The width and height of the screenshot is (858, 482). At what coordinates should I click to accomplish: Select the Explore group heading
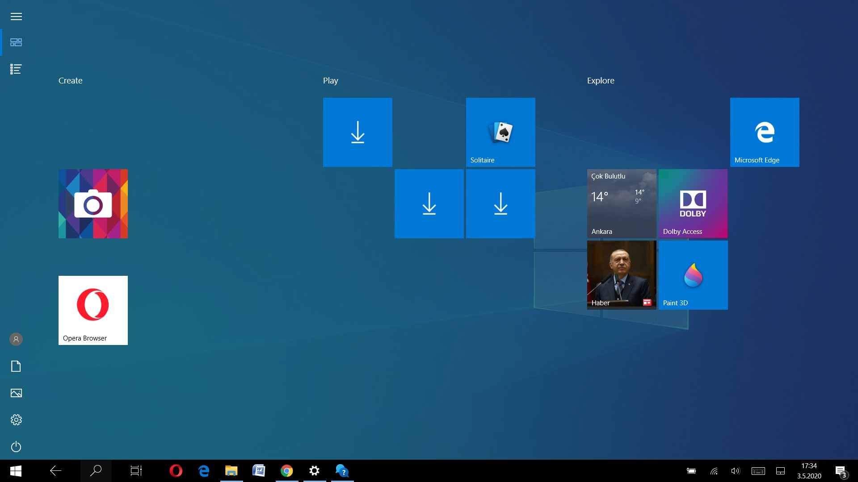601,81
